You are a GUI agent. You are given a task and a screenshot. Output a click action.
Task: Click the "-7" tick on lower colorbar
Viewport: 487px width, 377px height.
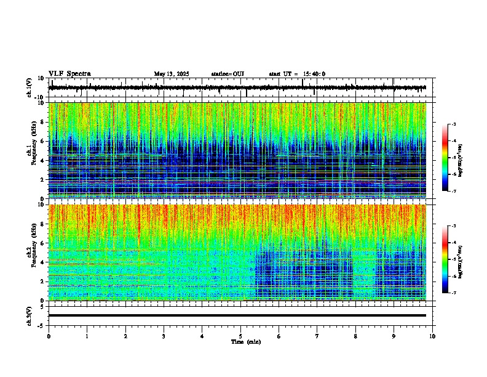tap(454, 293)
